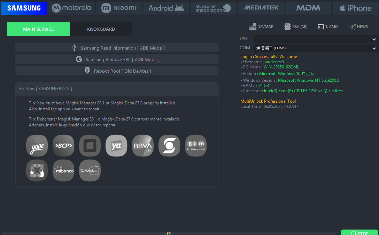
Task: Open the MDM tab
Action: 308,8
